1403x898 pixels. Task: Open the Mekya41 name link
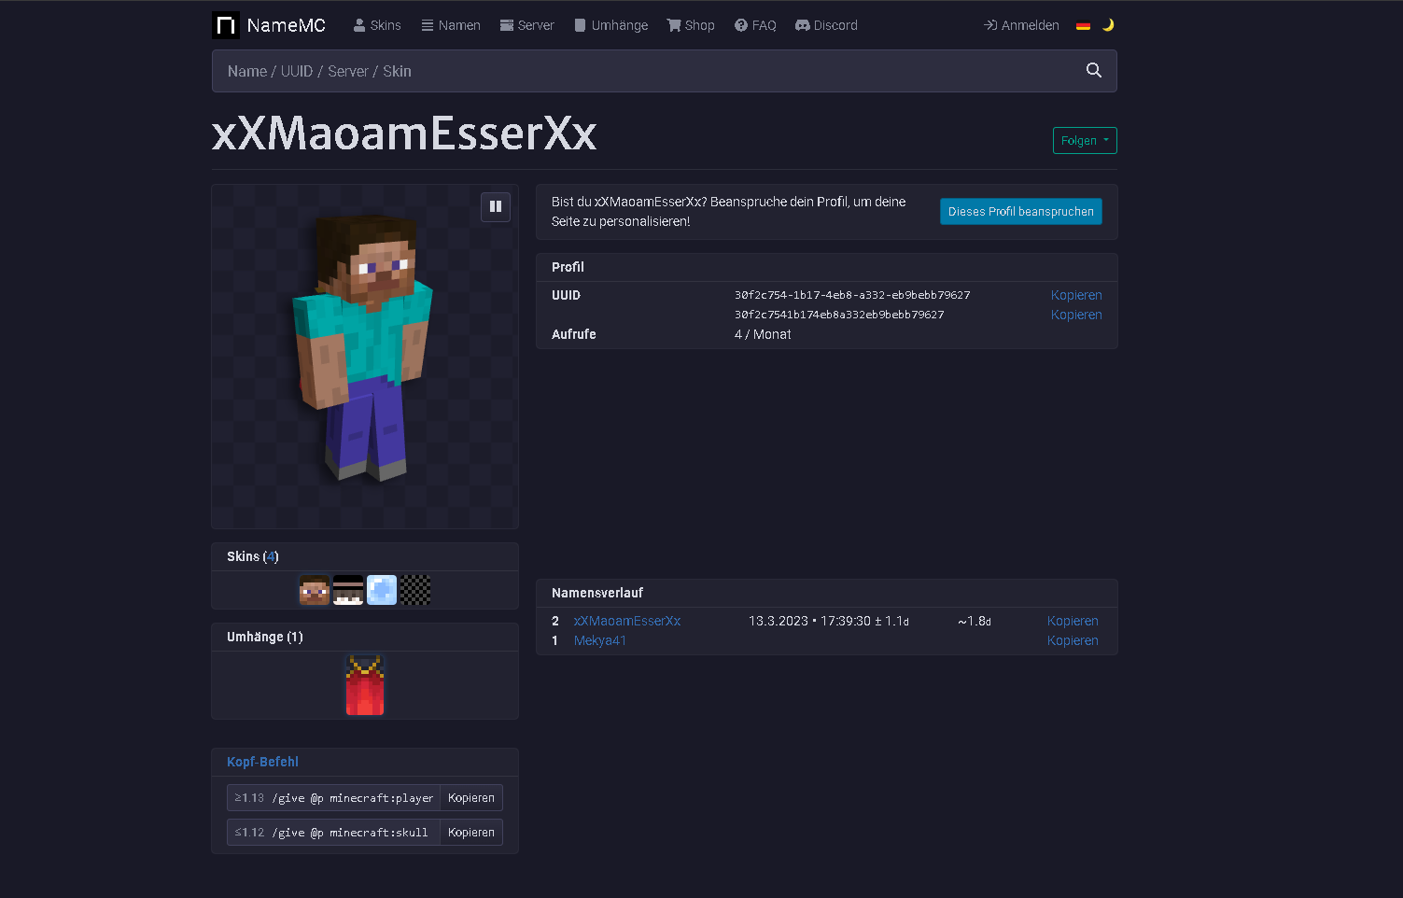600,640
